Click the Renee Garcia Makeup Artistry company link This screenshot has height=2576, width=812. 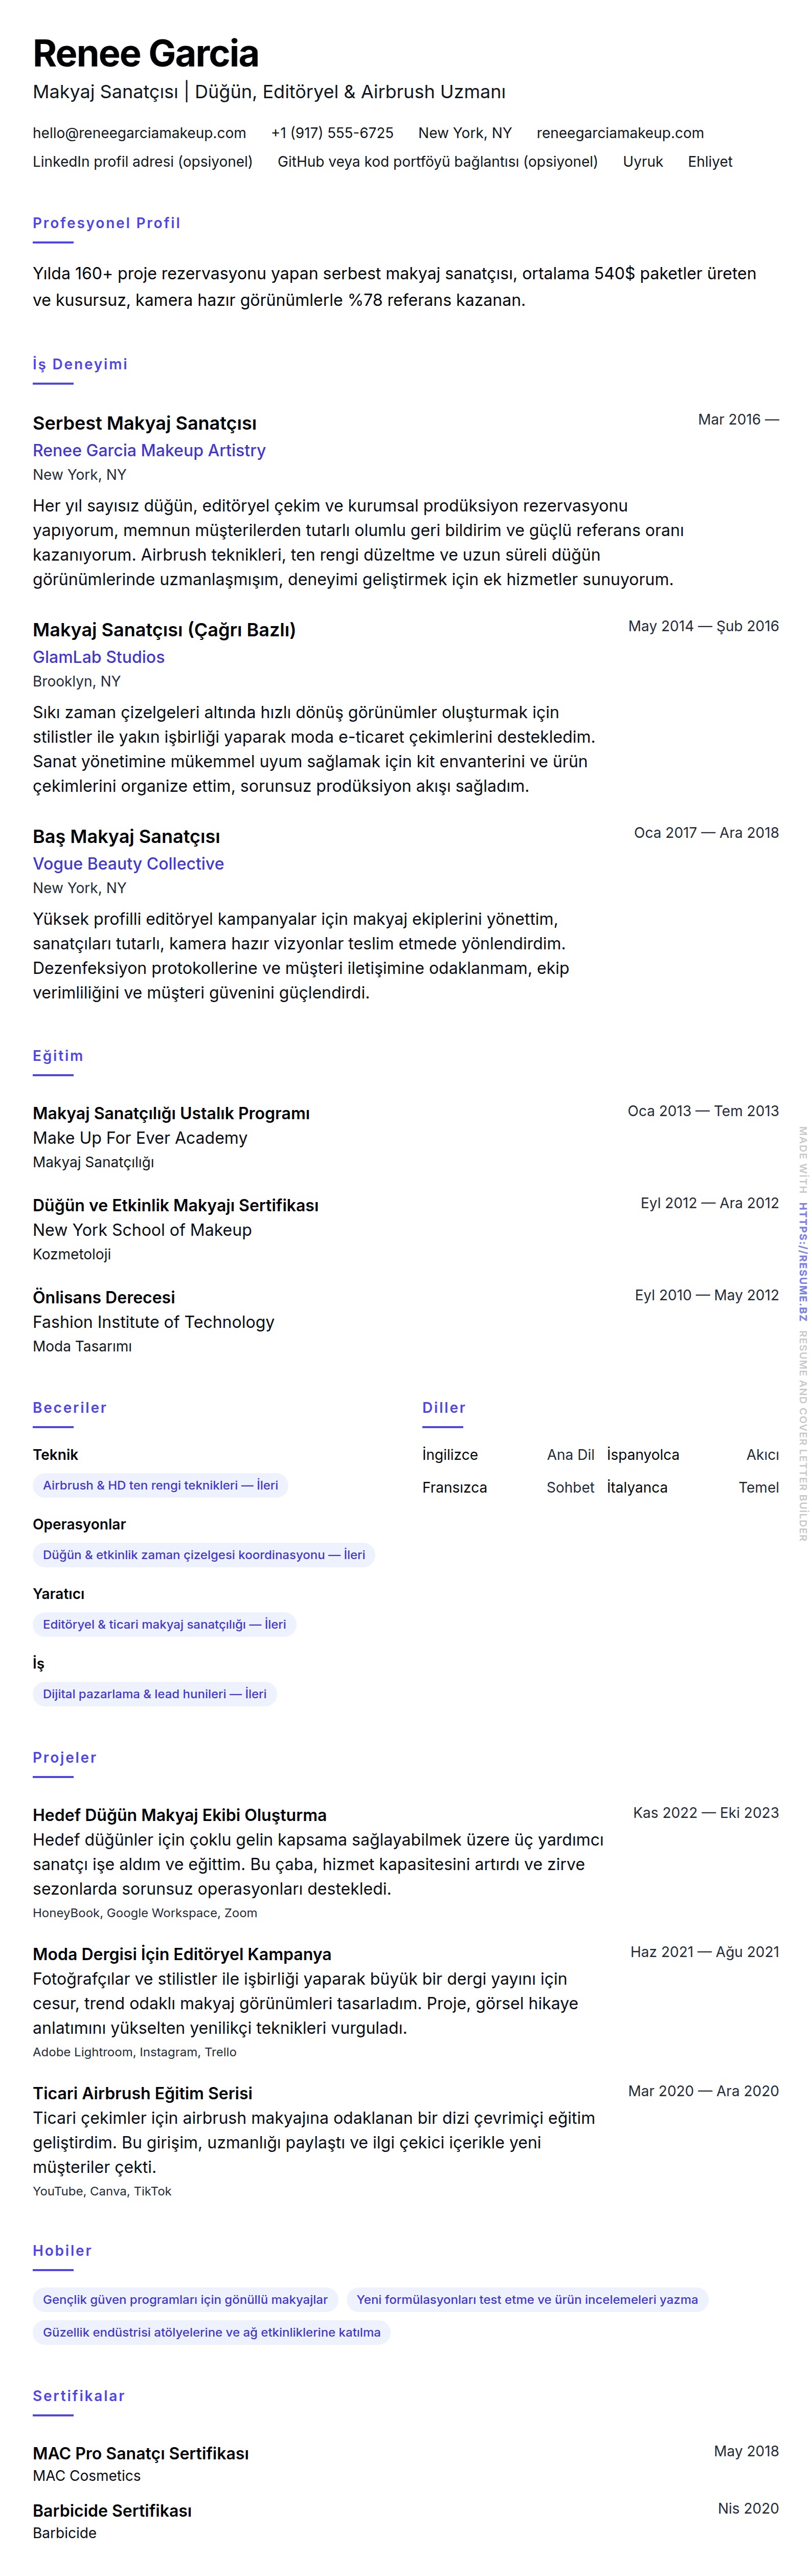pyautogui.click(x=149, y=450)
